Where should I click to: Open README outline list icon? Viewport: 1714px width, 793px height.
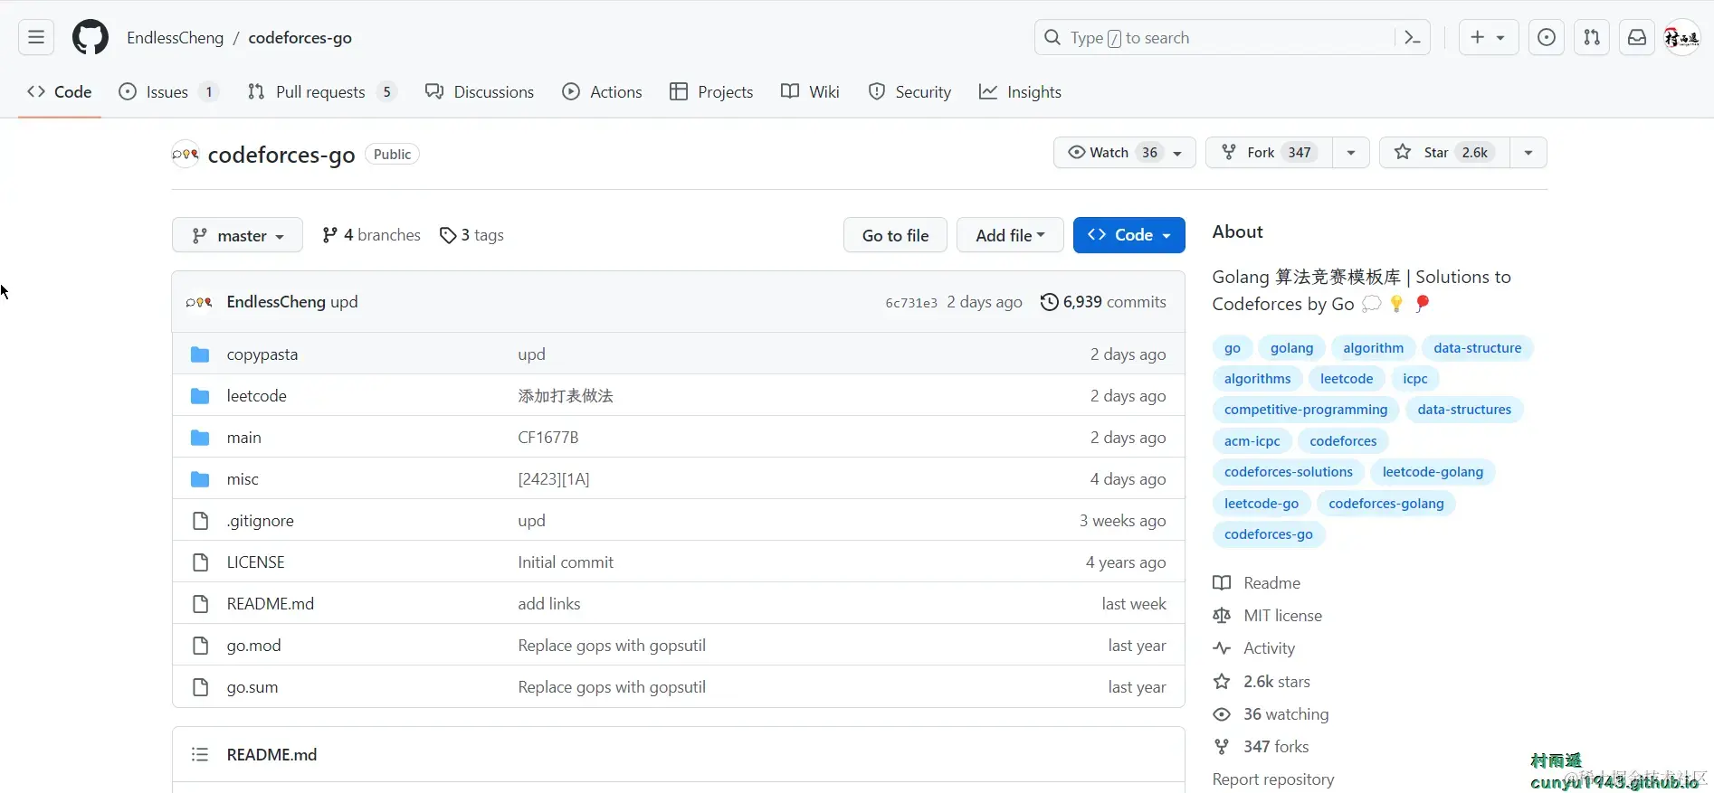[x=200, y=754]
